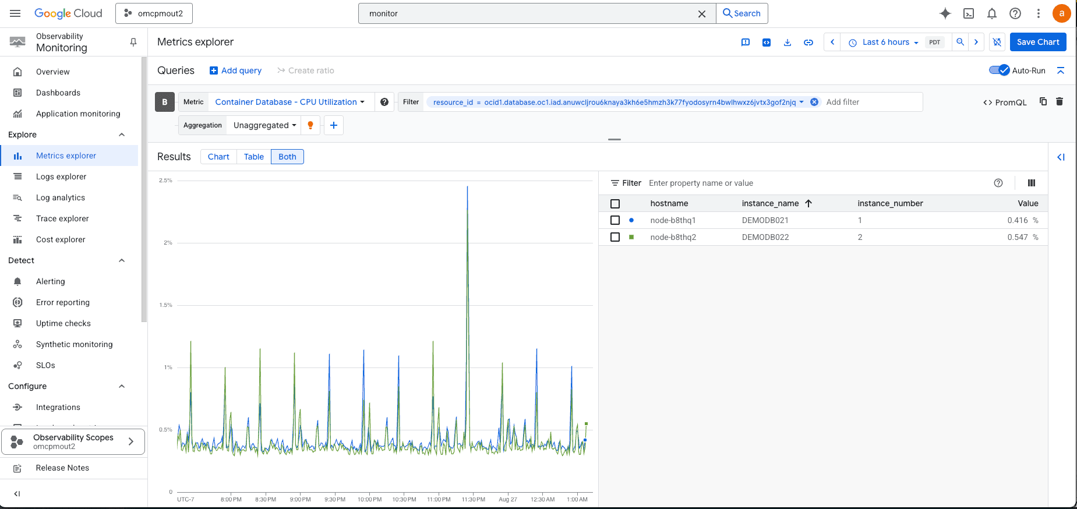
Task: Open the main navigation hamburger menu
Action: pos(15,13)
